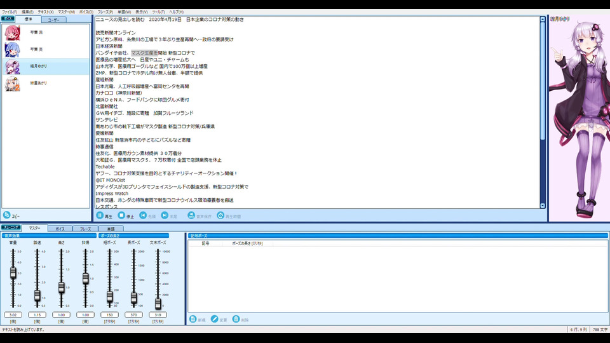This screenshot has height=343, width=610.
Task: Click the 高さ value field showing 1.00
Action: pyautogui.click(x=62, y=314)
